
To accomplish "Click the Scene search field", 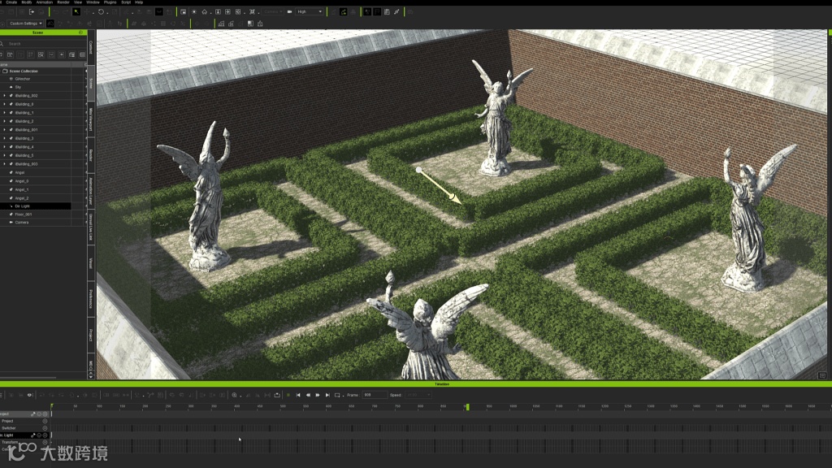I will click(42, 44).
